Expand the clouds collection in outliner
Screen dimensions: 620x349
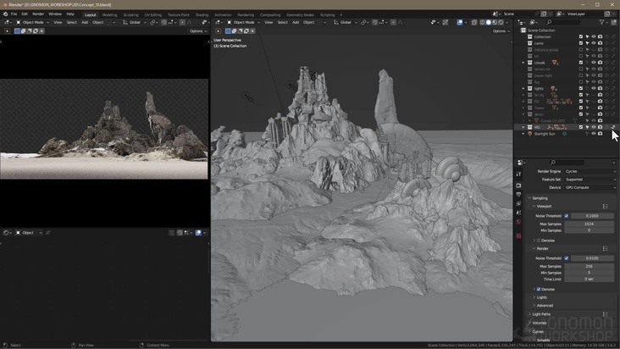click(523, 63)
